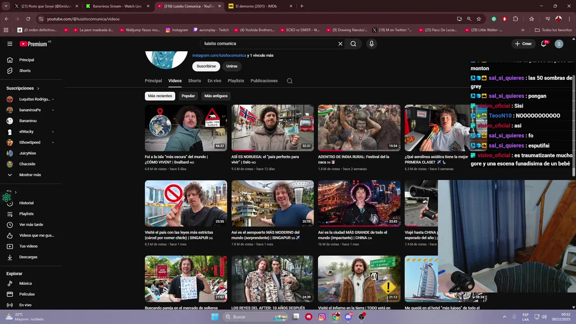This screenshot has height=324, width=576.
Task: Open Todos los favoritos bookmarks folder
Action: pos(553,30)
